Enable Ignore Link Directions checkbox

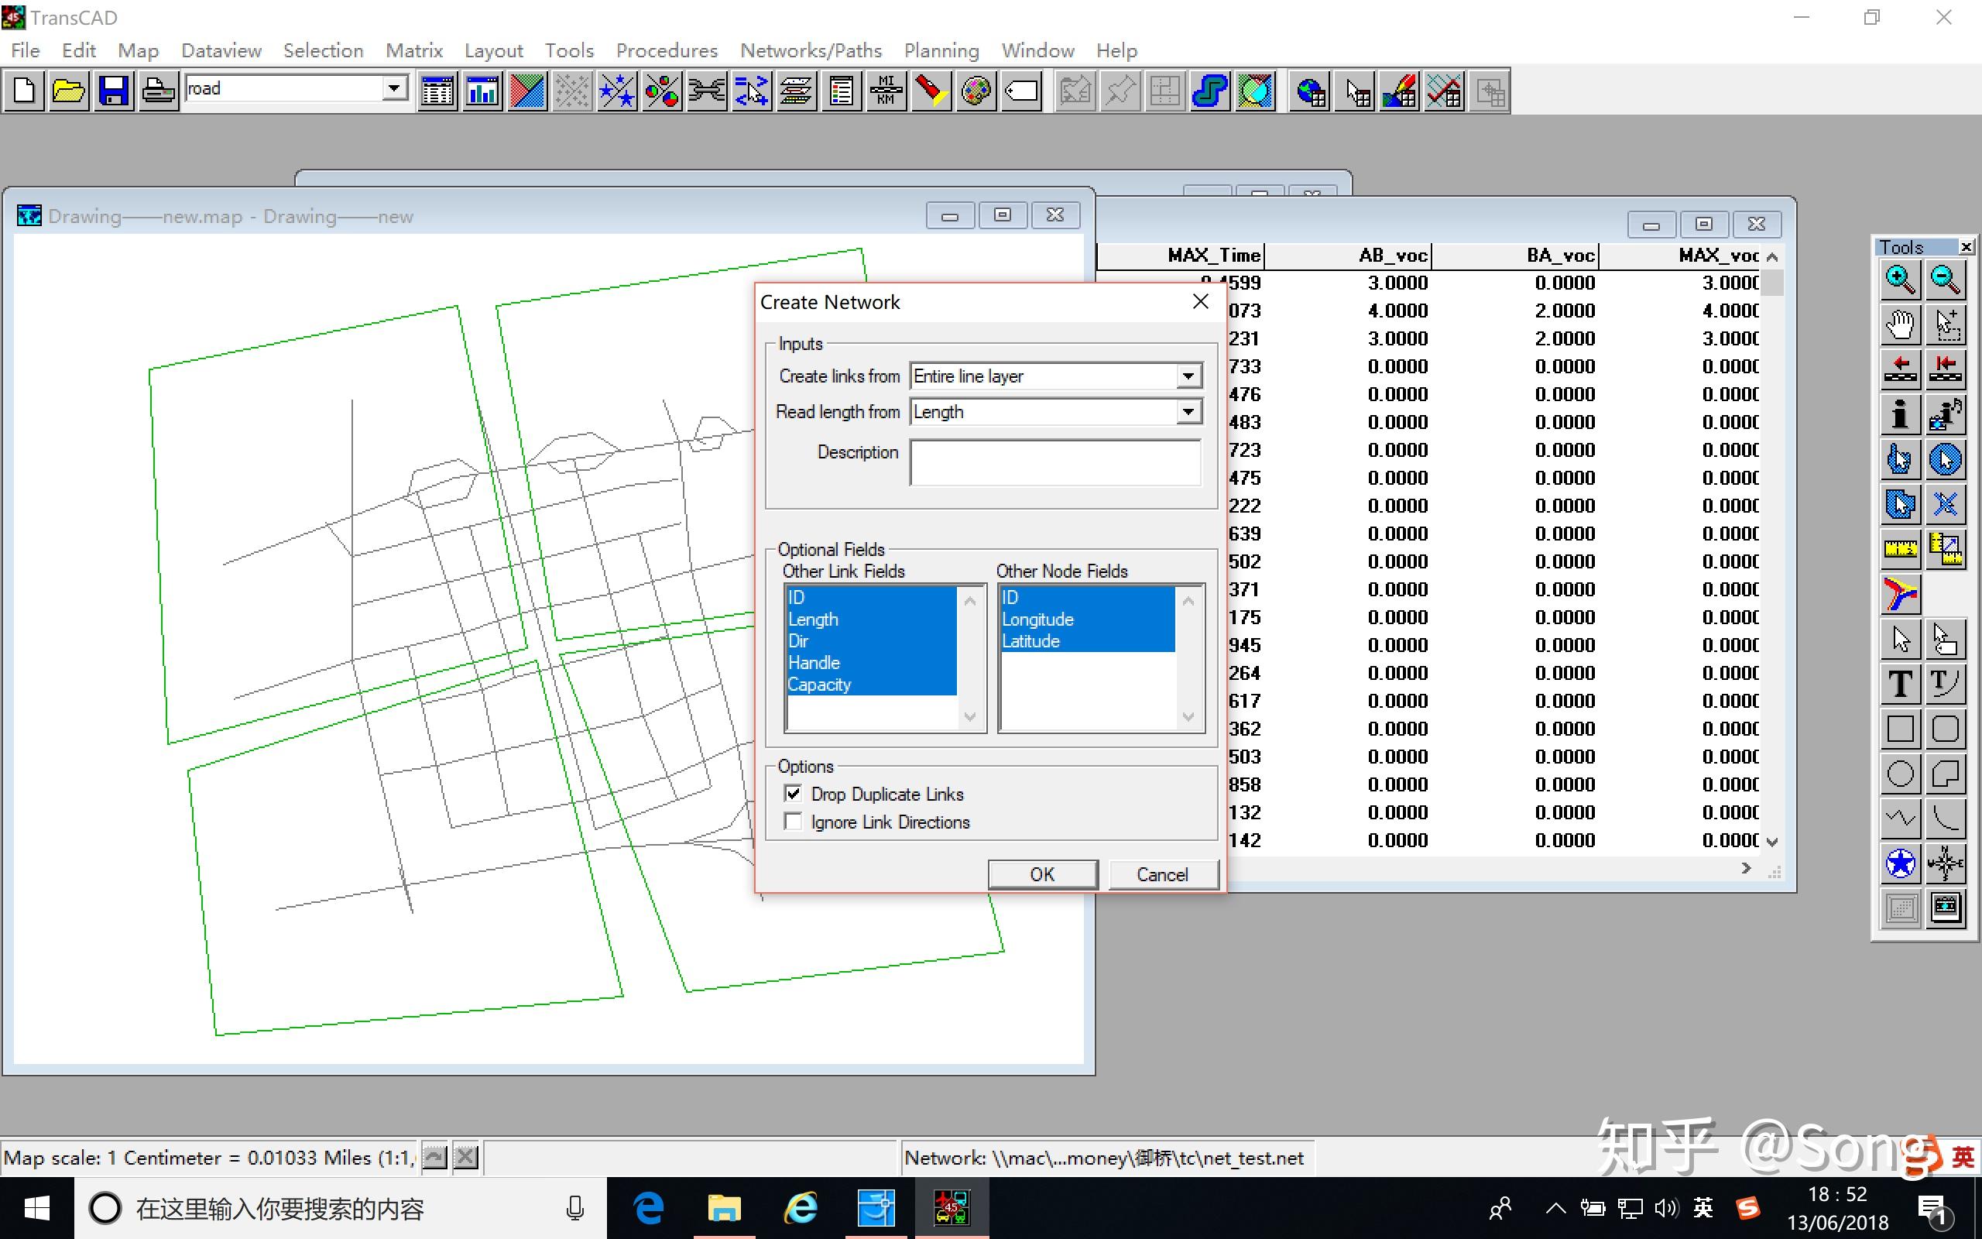pyautogui.click(x=793, y=821)
